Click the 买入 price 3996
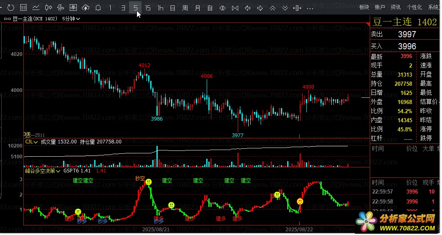 [x=407, y=46]
